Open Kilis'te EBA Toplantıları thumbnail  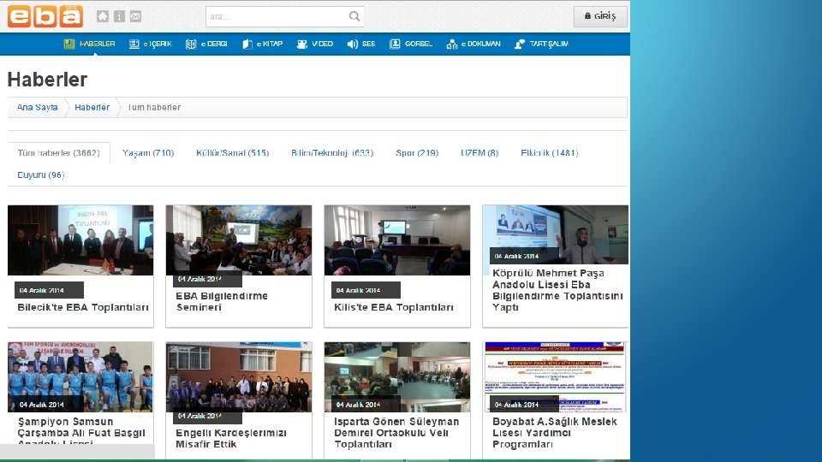coord(397,240)
